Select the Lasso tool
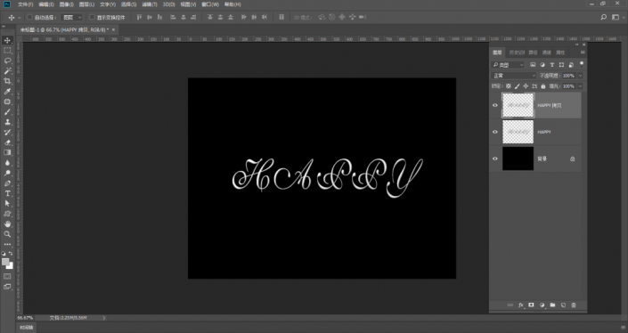Screen dimensions: 628x333 click(7, 61)
